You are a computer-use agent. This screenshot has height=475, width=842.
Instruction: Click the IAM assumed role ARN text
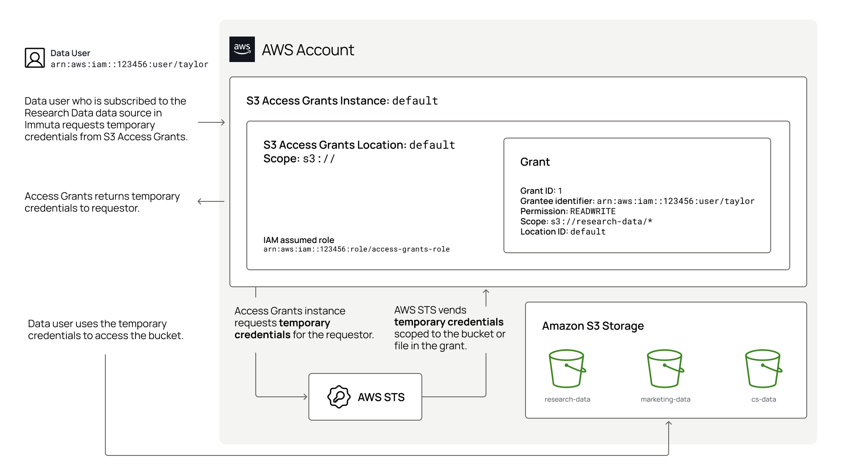pyautogui.click(x=356, y=249)
